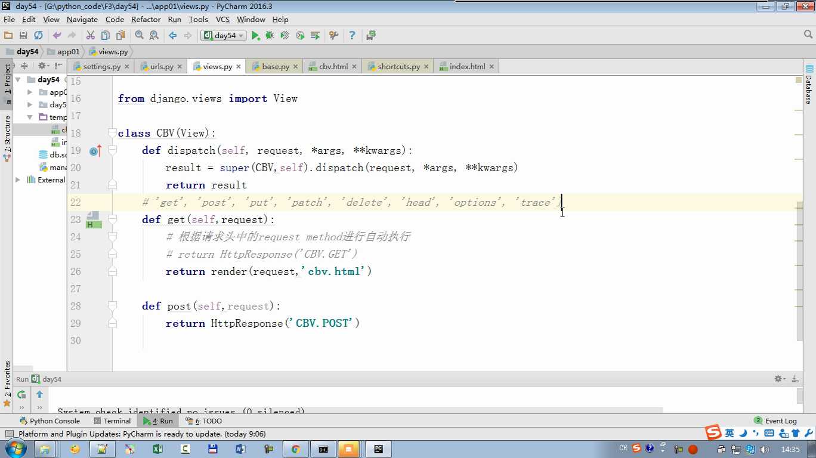The image size is (816, 458).
Task: Close the base.py tab
Action: tap(296, 67)
